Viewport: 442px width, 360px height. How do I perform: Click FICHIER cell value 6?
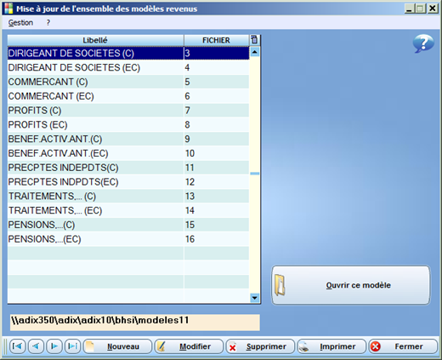point(217,96)
